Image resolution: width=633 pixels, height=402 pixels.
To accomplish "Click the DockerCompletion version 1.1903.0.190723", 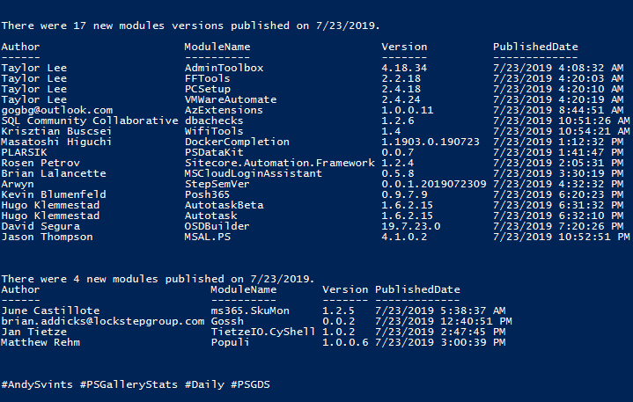I will point(431,142).
